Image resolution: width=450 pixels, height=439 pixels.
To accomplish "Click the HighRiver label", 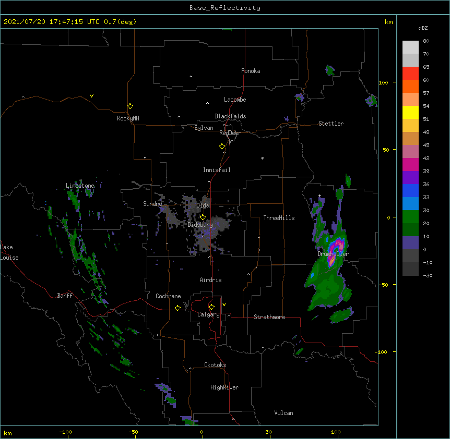I will click(x=224, y=387).
